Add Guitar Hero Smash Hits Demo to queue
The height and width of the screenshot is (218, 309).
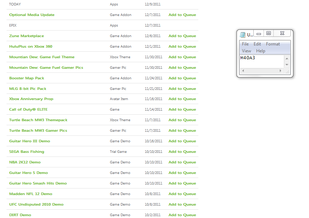pos(182,183)
